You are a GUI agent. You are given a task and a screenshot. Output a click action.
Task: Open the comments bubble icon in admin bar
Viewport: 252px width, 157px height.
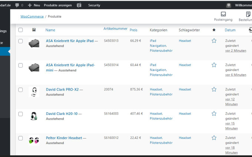[x=17, y=5]
